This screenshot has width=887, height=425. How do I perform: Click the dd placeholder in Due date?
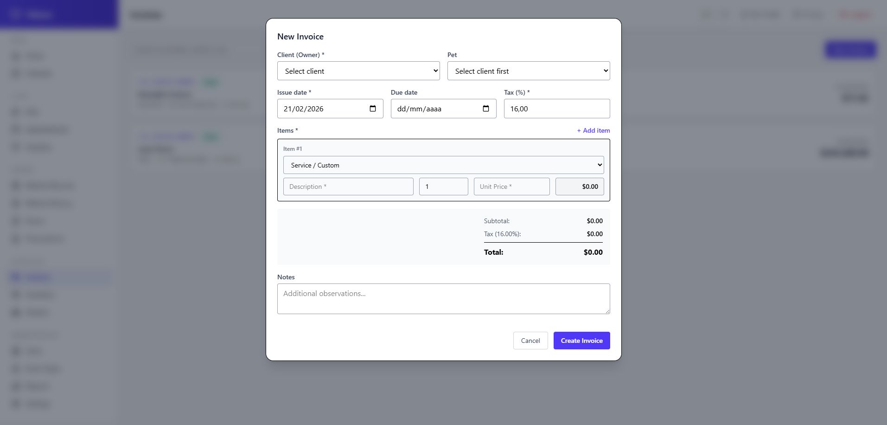pyautogui.click(x=402, y=109)
